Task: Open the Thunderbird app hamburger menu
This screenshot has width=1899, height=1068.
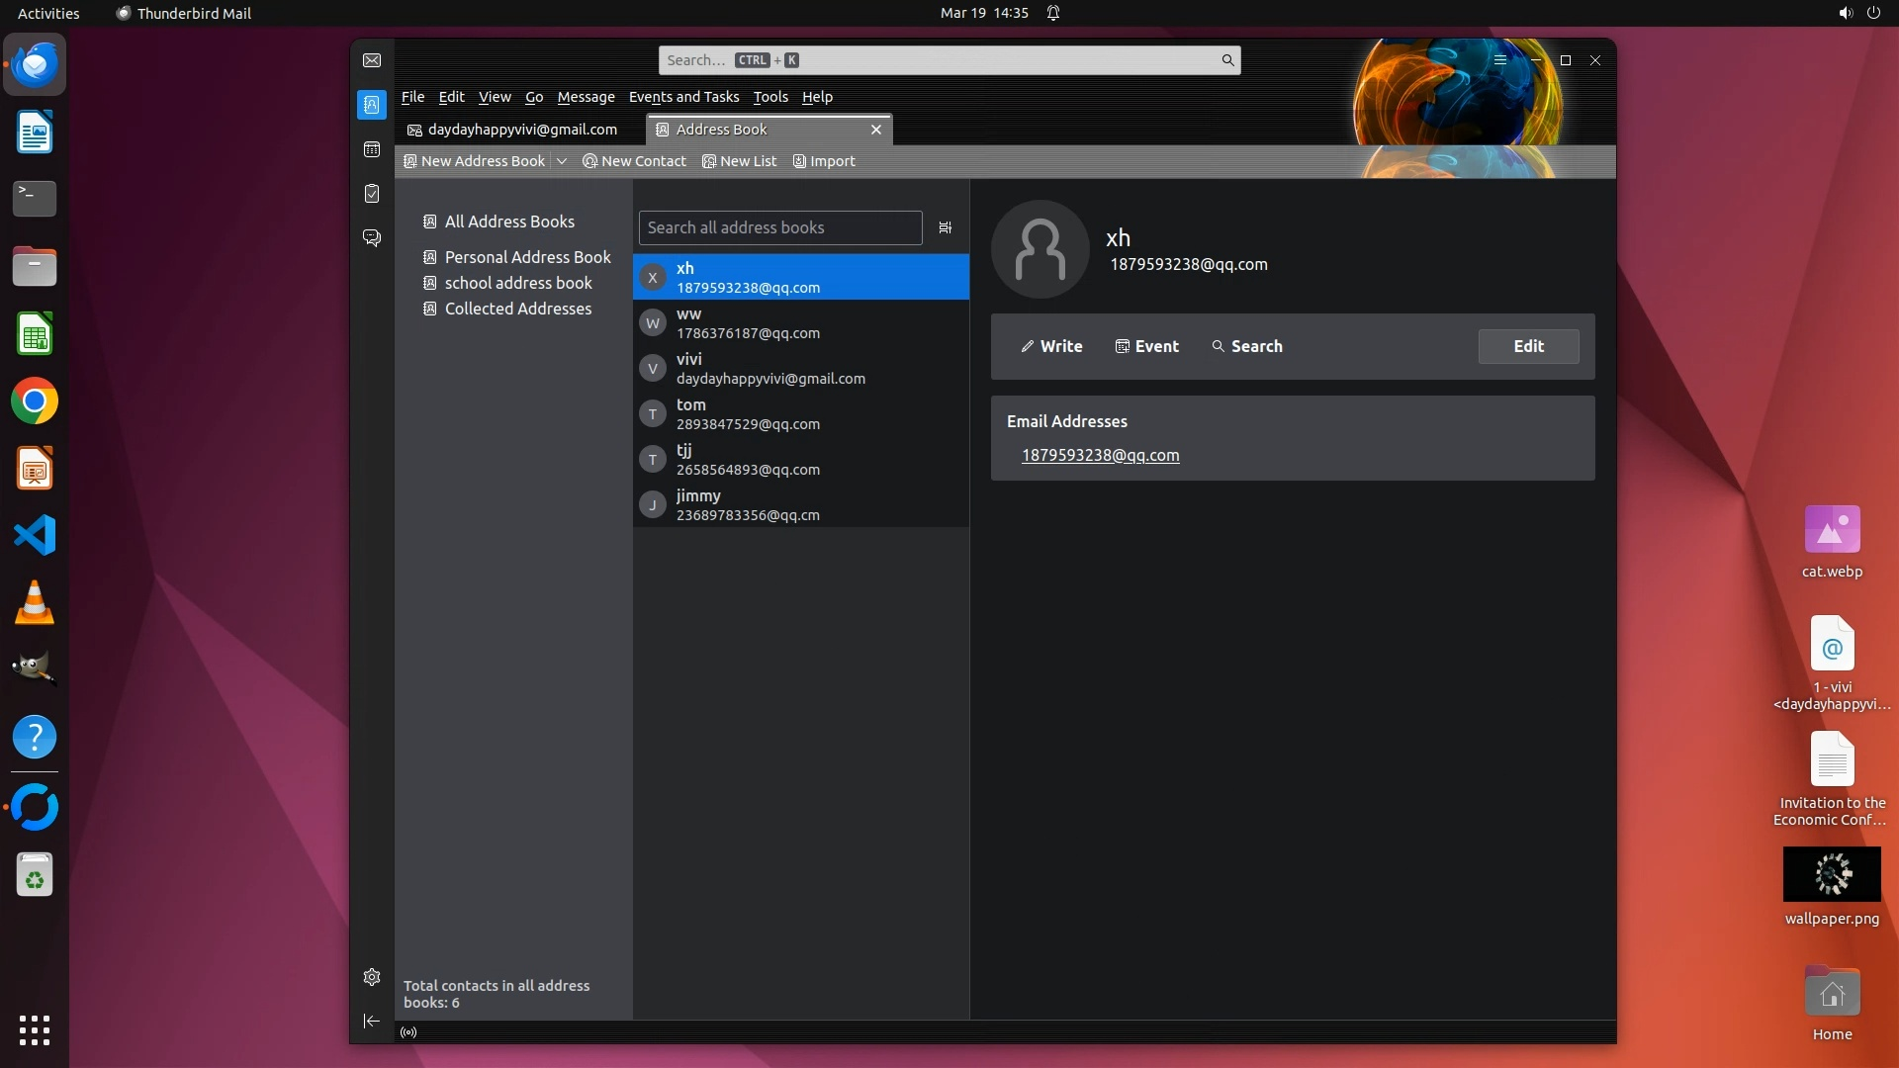Action: click(1500, 60)
